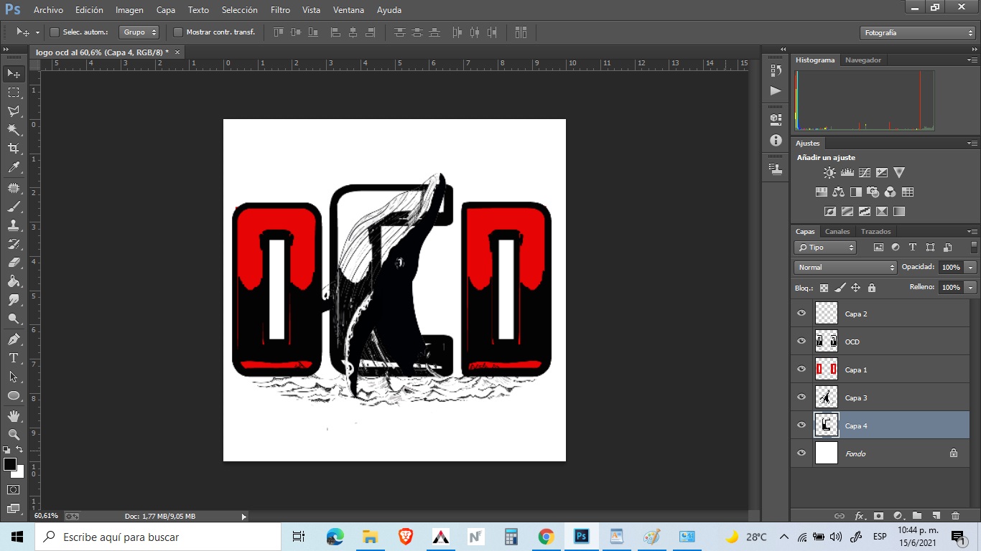This screenshot has height=551, width=981.
Task: Enable Mostrar contr. transf. checkbox
Action: point(178,32)
